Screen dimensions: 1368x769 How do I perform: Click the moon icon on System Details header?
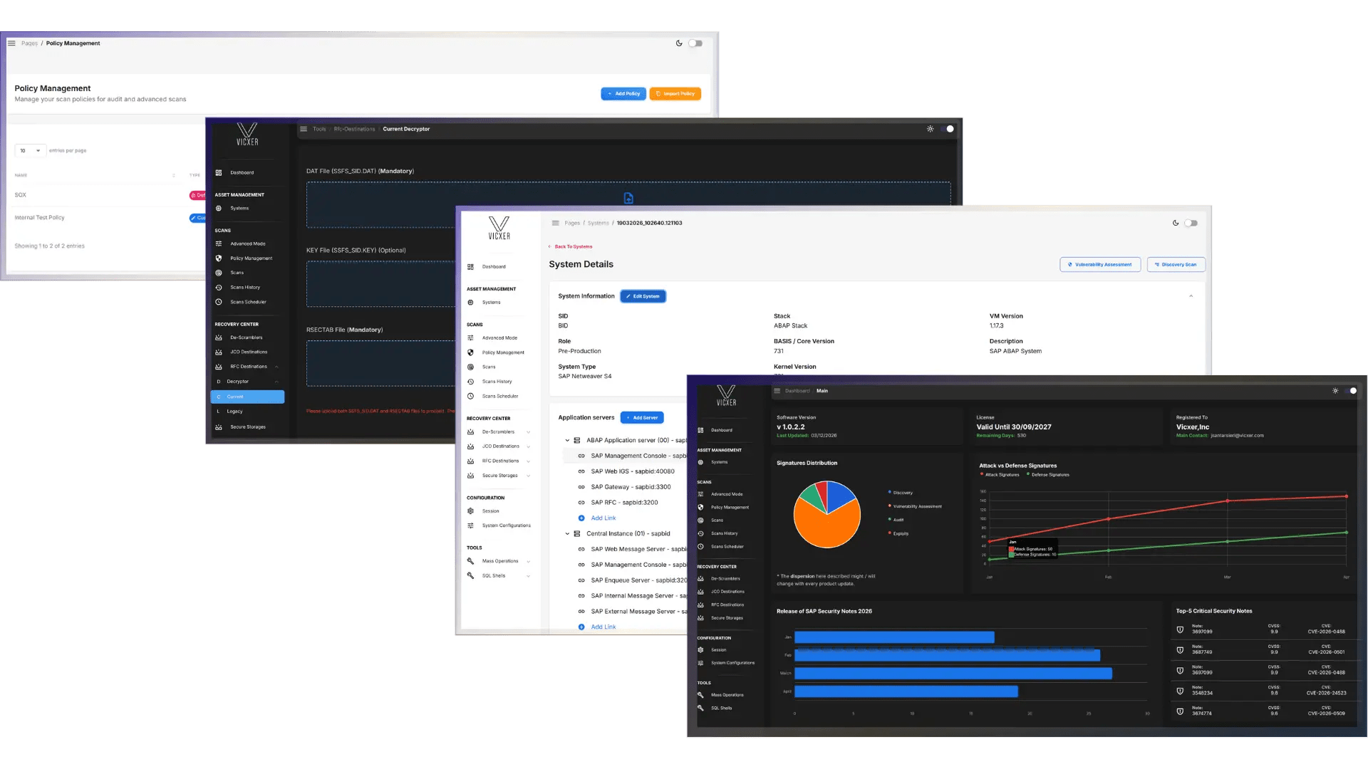click(1176, 223)
